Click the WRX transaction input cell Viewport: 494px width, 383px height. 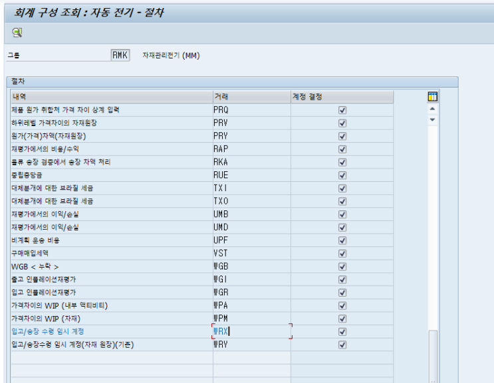coord(252,331)
